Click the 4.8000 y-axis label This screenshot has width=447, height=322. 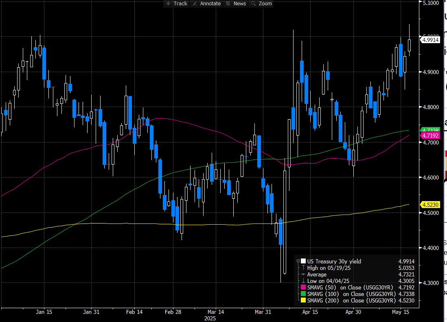pyautogui.click(x=431, y=107)
